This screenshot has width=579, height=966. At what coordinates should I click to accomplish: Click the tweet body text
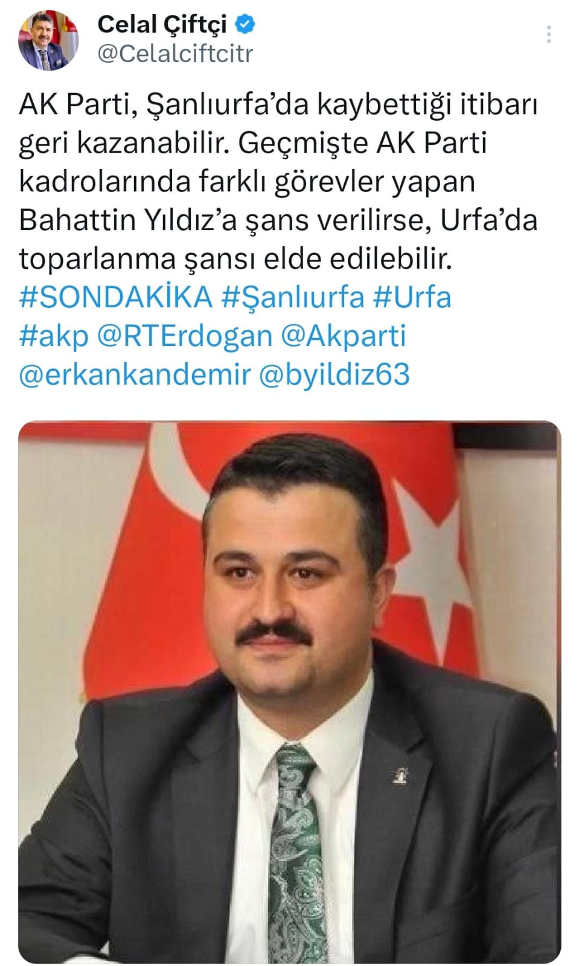point(278,181)
